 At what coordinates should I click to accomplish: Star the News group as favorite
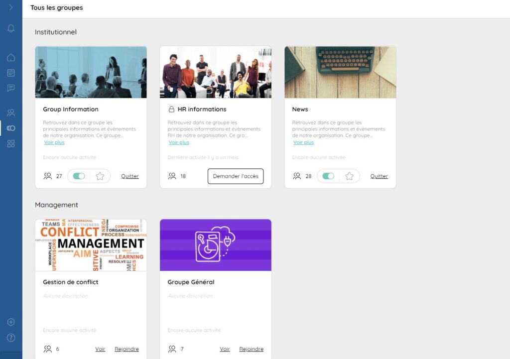[x=349, y=176]
